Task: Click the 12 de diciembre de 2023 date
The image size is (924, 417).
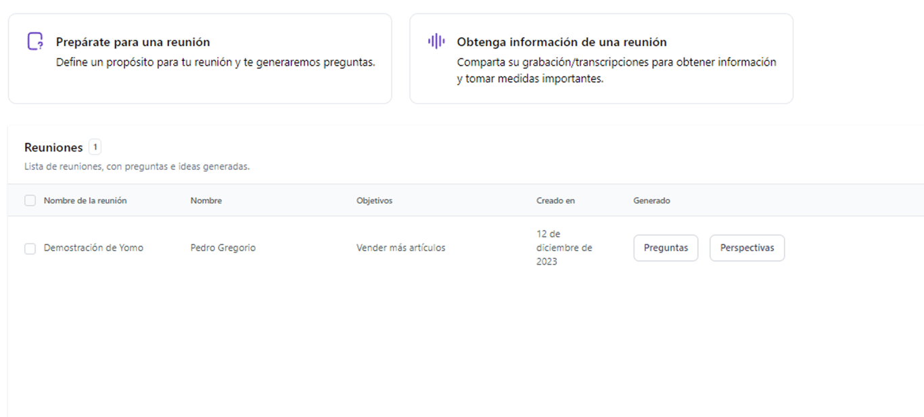Action: [563, 248]
